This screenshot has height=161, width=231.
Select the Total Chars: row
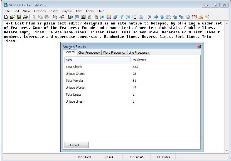pos(131,67)
